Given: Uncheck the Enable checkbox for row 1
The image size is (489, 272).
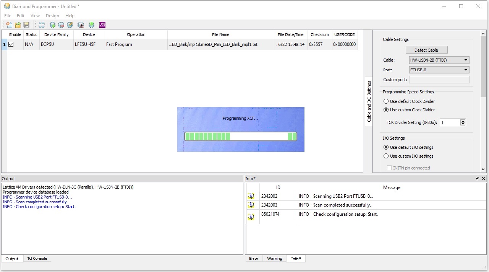Looking at the screenshot, I should (x=11, y=44).
